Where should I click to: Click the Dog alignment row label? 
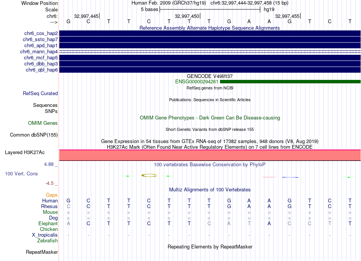[x=53, y=218]
